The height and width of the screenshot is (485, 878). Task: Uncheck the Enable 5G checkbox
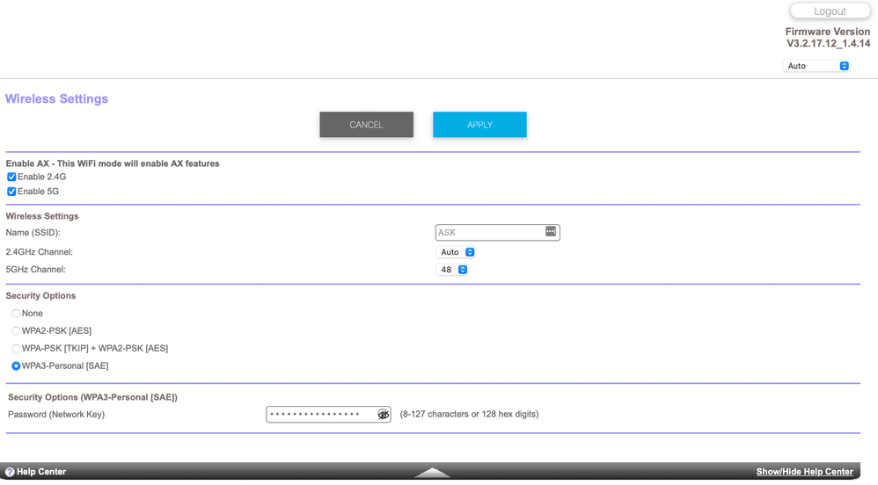click(11, 192)
